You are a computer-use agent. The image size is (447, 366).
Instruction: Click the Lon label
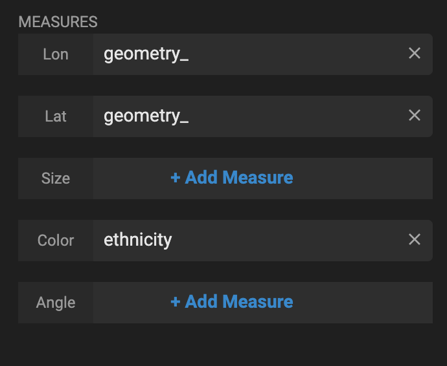pos(56,54)
